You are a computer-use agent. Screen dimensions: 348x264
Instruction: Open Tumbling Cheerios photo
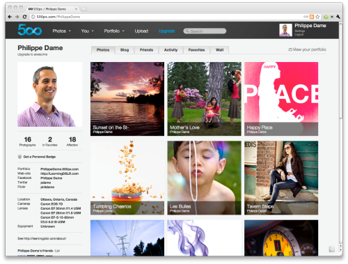coord(127,178)
